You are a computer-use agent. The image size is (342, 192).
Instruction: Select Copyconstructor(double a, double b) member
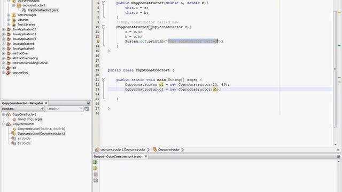41,129
